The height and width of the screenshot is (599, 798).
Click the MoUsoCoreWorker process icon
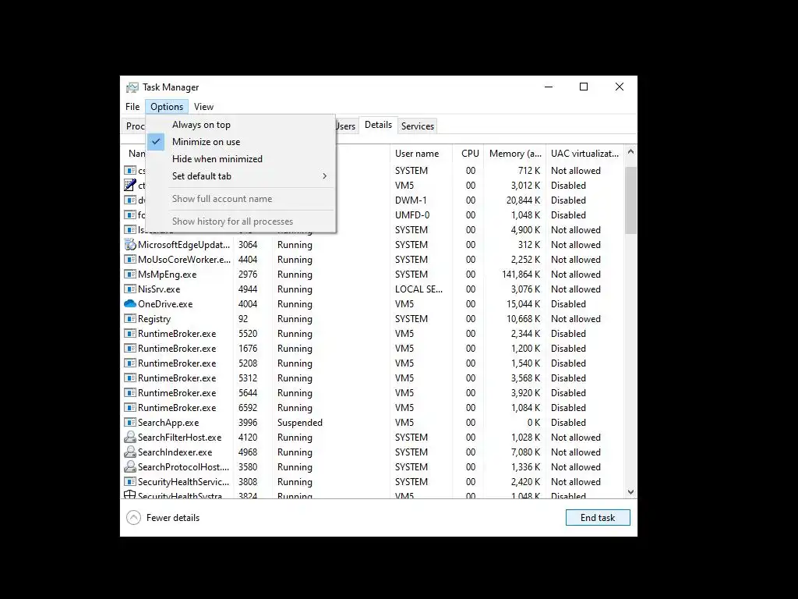(x=130, y=259)
